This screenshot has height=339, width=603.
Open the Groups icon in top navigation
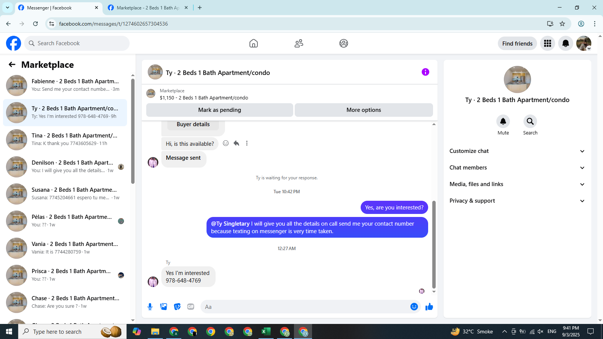(x=344, y=43)
